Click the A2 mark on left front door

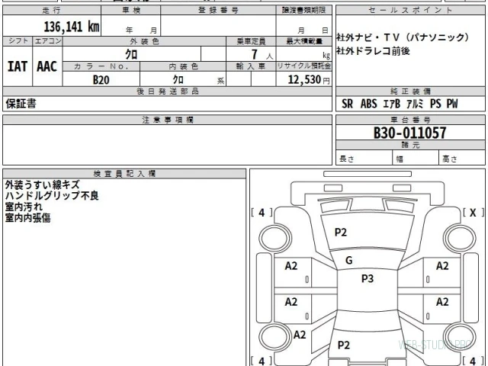point(291,266)
